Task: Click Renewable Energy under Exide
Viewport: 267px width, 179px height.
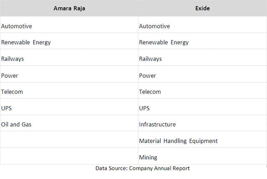Action: [164, 42]
